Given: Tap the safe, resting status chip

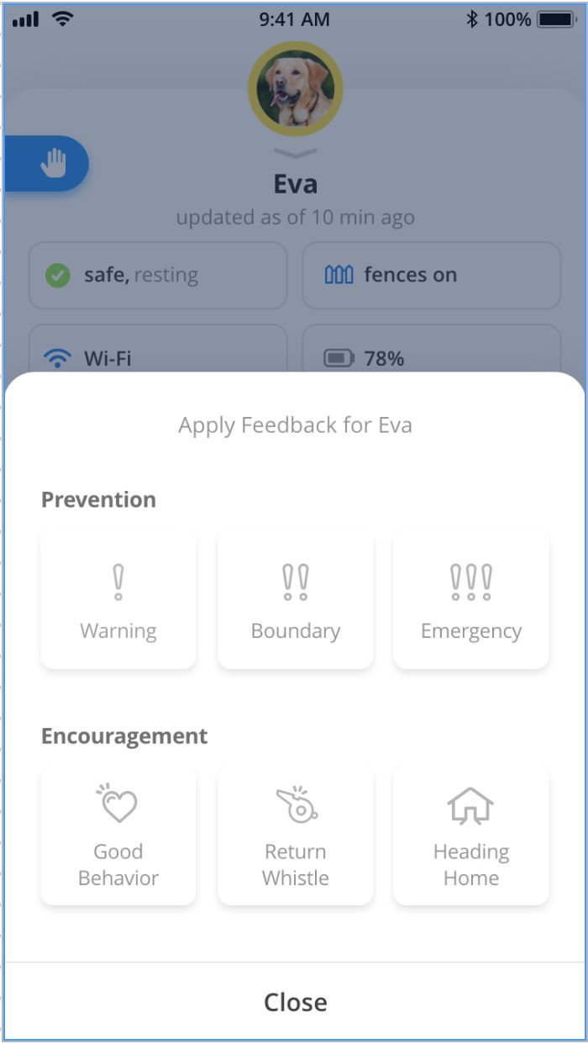Looking at the screenshot, I should [158, 276].
